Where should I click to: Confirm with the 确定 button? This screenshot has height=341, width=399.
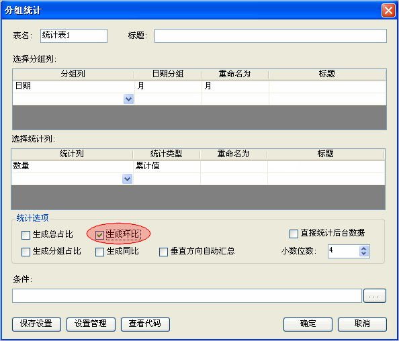(308, 324)
